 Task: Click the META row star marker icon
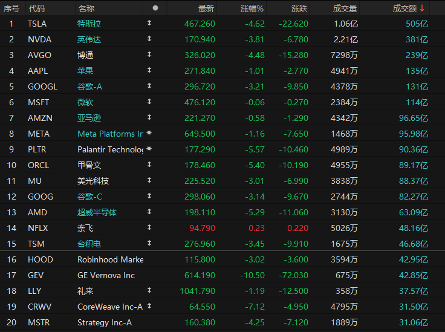(x=149, y=133)
